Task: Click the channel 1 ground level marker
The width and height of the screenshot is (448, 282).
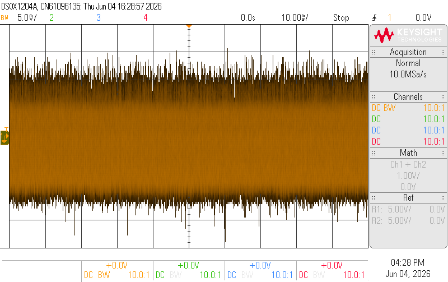Action: click(4, 137)
